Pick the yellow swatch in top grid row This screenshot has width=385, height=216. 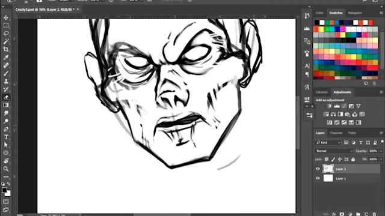click(x=321, y=29)
